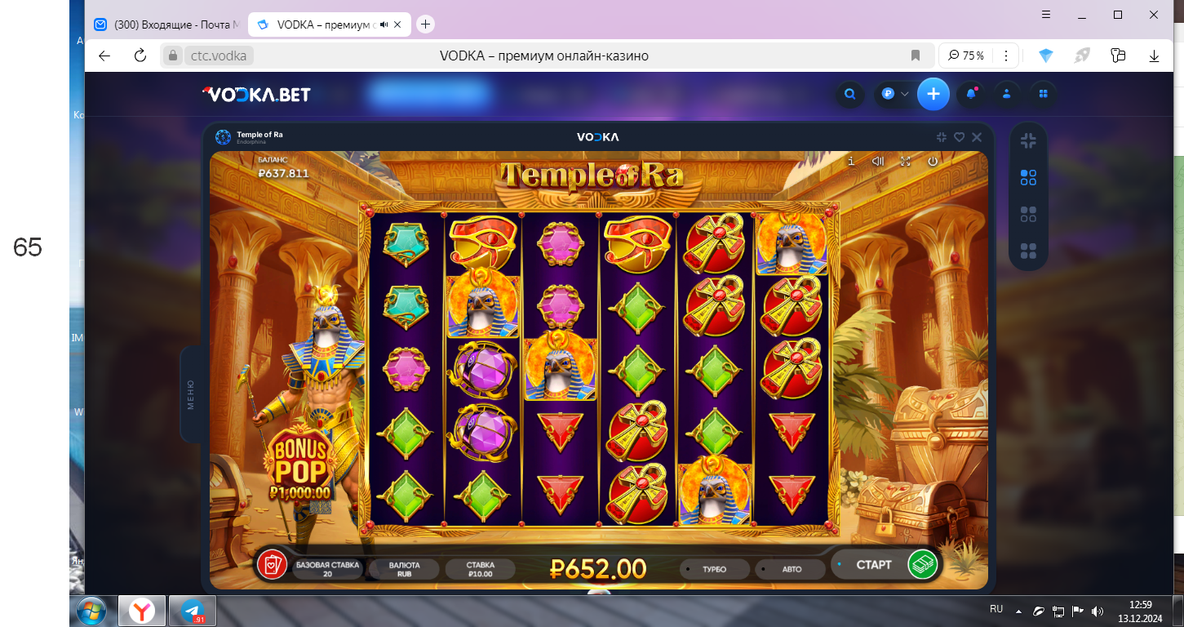This screenshot has width=1184, height=627.
Task: Add game to favorites heart icon
Action: (960, 137)
